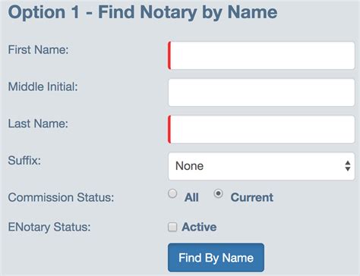Screen dimensions: 360x276
Task: Click into the Last Name field
Action: [261, 130]
